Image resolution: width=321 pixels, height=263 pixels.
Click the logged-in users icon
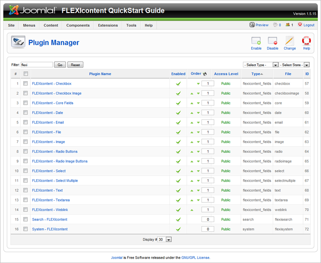tap(288, 25)
